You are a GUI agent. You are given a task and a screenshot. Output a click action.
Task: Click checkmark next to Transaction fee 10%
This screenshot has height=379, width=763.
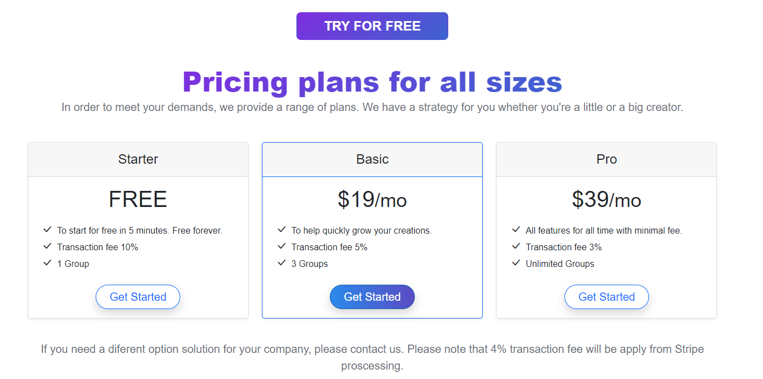(x=47, y=246)
